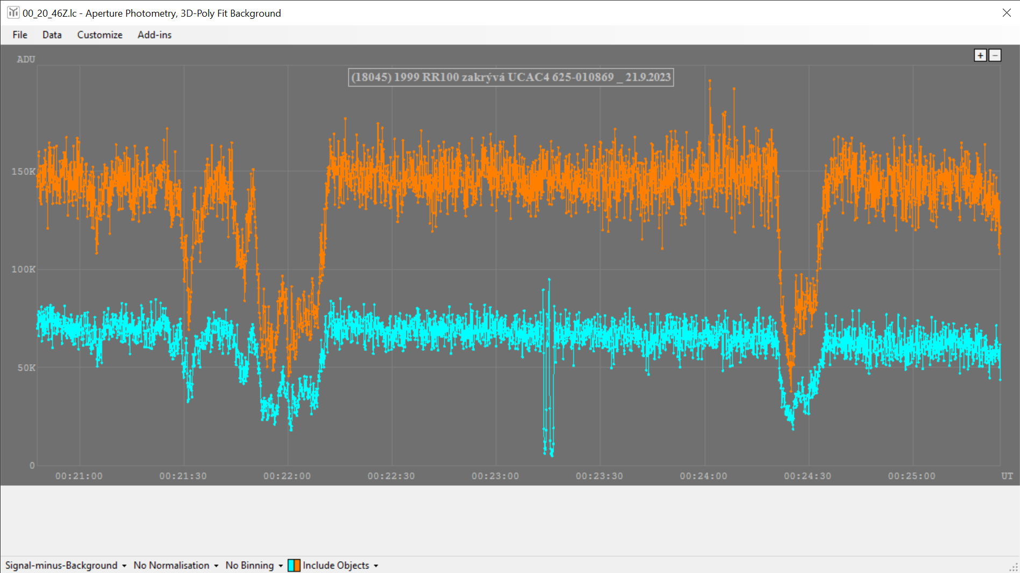Click the 50K ADU axis label
Viewport: 1020px width, 573px height.
click(26, 367)
